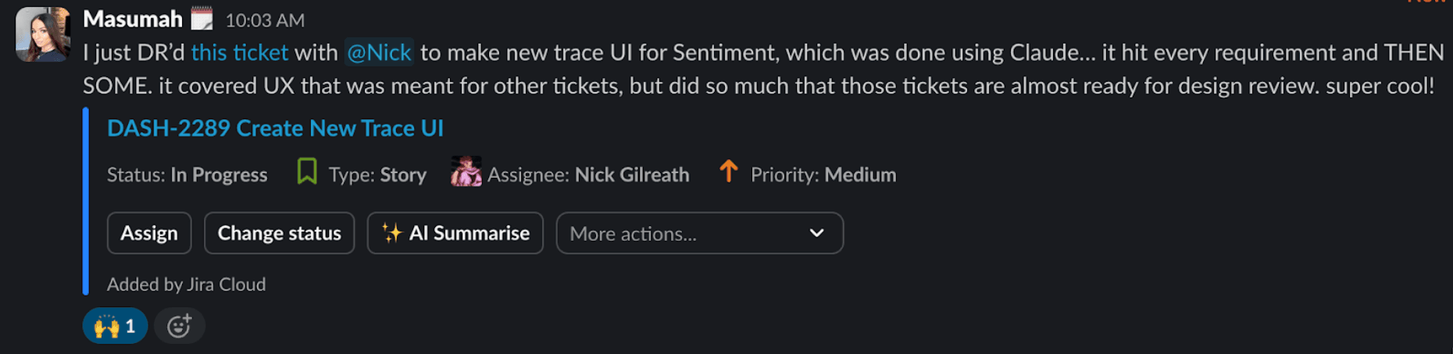Click the calendar status emoji beside Masumah

tap(202, 19)
